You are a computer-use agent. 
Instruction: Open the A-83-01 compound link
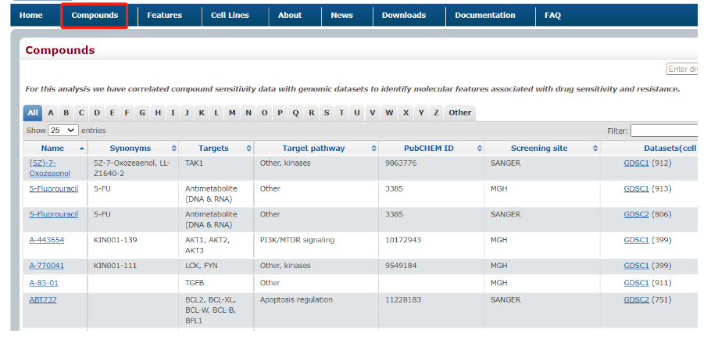pyautogui.click(x=44, y=283)
